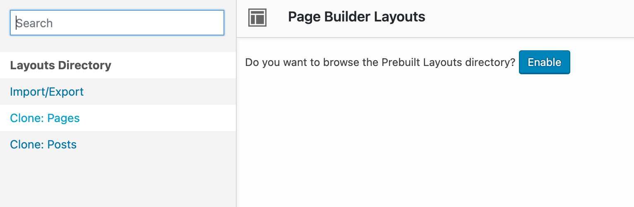Click the blank content area beneath the Enable button

pos(435,140)
